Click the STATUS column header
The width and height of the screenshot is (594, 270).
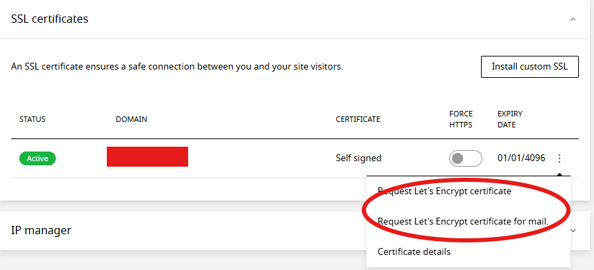(x=32, y=119)
